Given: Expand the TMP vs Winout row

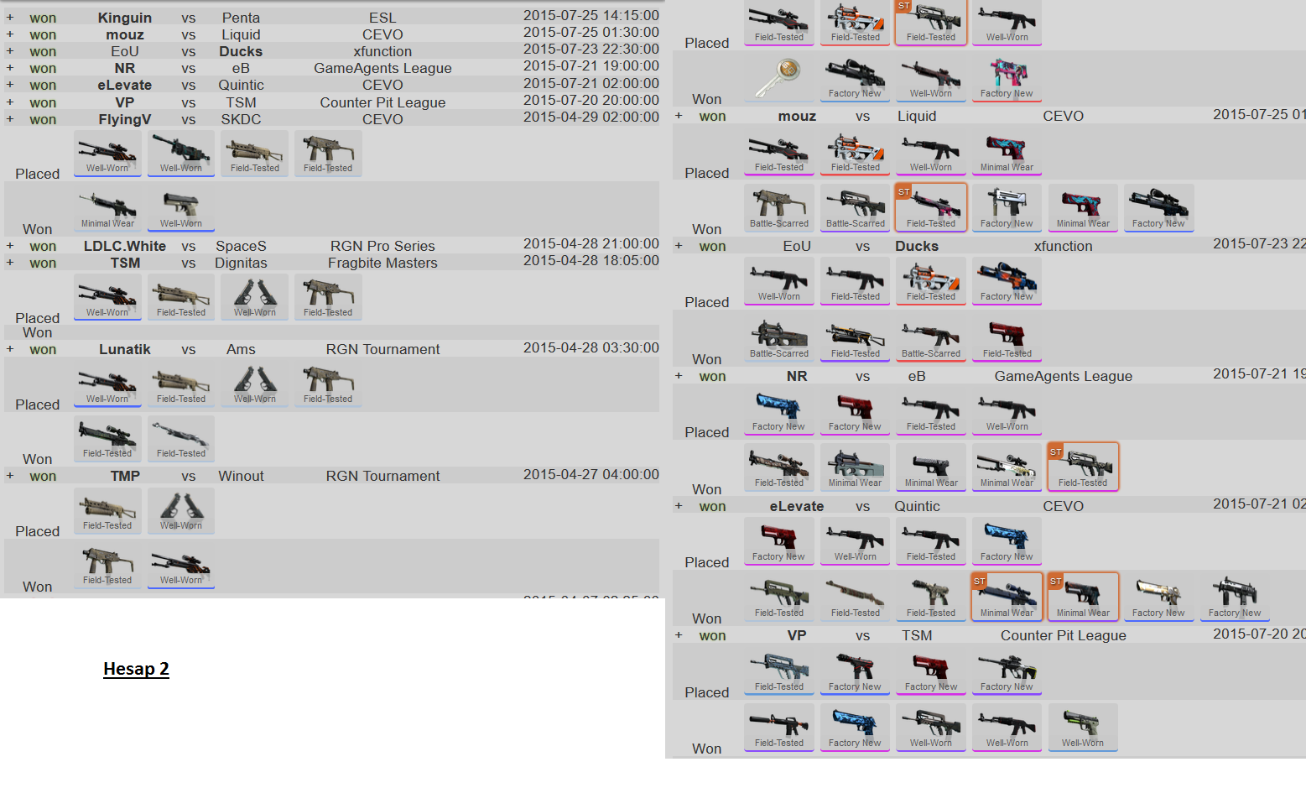Looking at the screenshot, I should pos(10,476).
